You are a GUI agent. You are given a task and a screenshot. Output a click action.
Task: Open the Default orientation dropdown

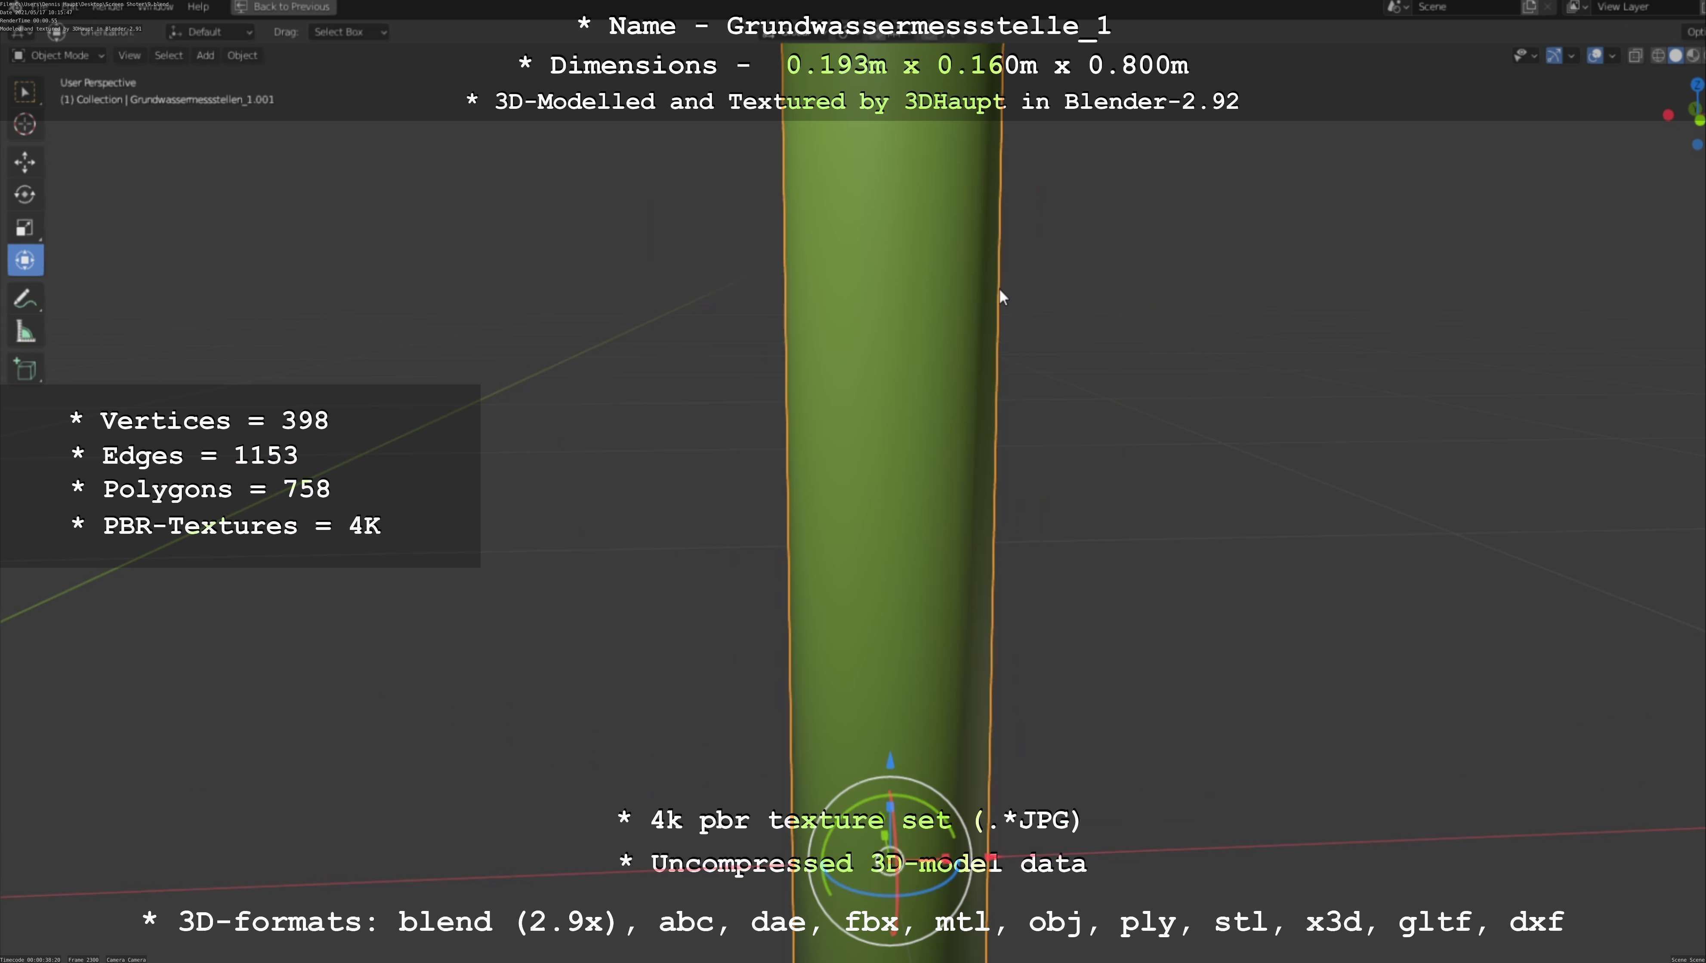click(x=210, y=32)
